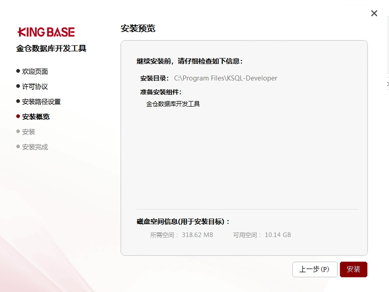
Task: Select the highlighted 安装概览 step
Action: (36, 117)
